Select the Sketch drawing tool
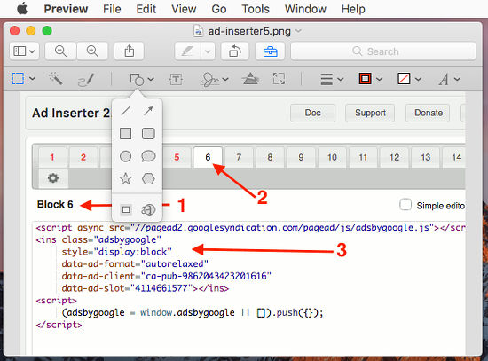 (x=86, y=79)
